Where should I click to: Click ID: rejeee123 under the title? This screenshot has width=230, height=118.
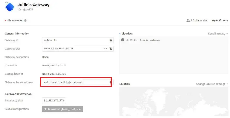(25, 10)
